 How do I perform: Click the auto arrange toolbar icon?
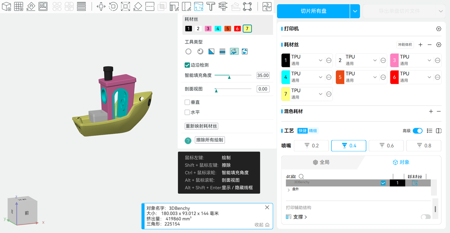click(x=43, y=6)
